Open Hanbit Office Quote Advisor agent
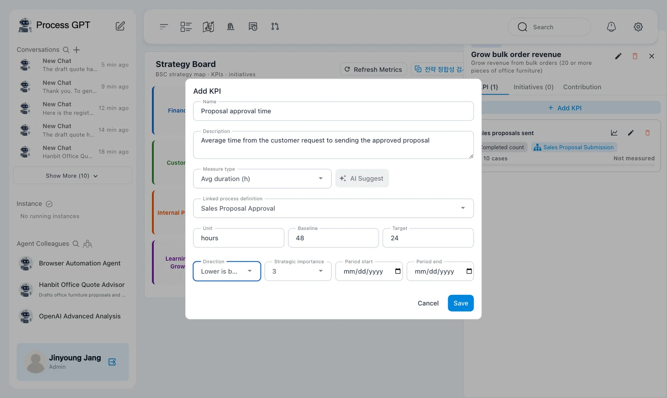Viewport: 667px width, 398px height. point(73,289)
